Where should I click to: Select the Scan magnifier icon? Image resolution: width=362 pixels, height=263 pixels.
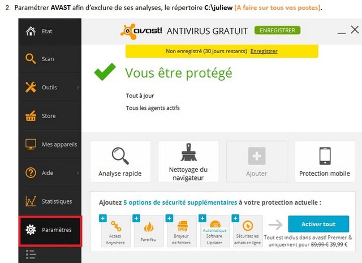click(x=31, y=59)
